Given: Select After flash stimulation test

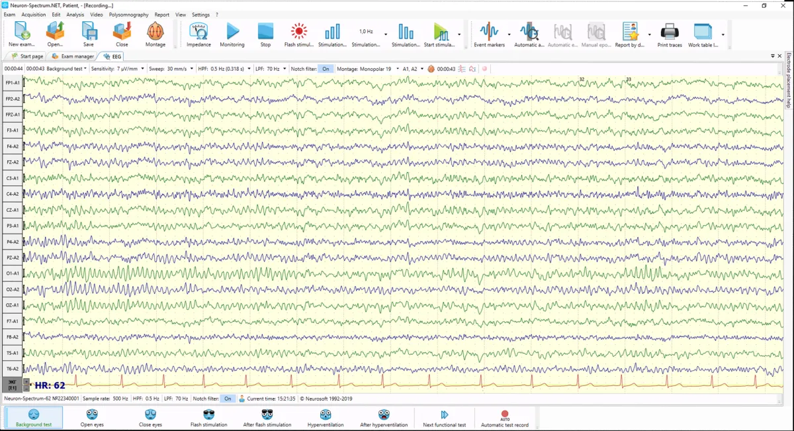Looking at the screenshot, I should 267,418.
